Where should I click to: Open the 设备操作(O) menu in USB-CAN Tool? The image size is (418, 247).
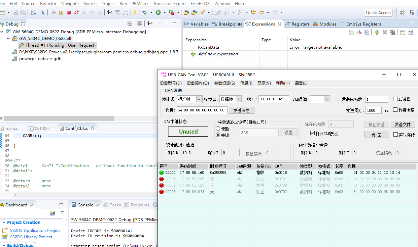pos(198,83)
